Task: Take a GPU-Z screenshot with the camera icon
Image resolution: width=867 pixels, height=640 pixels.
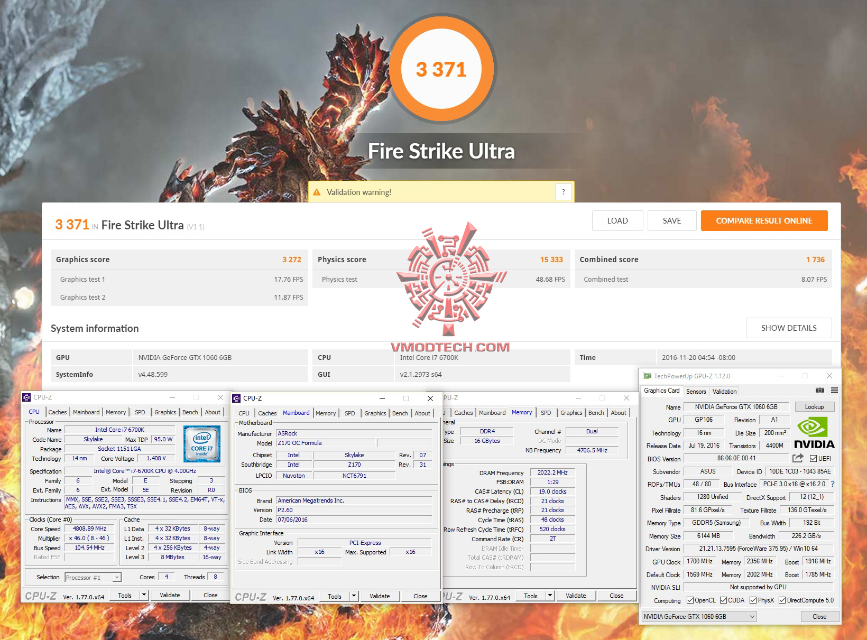Action: pyautogui.click(x=820, y=391)
